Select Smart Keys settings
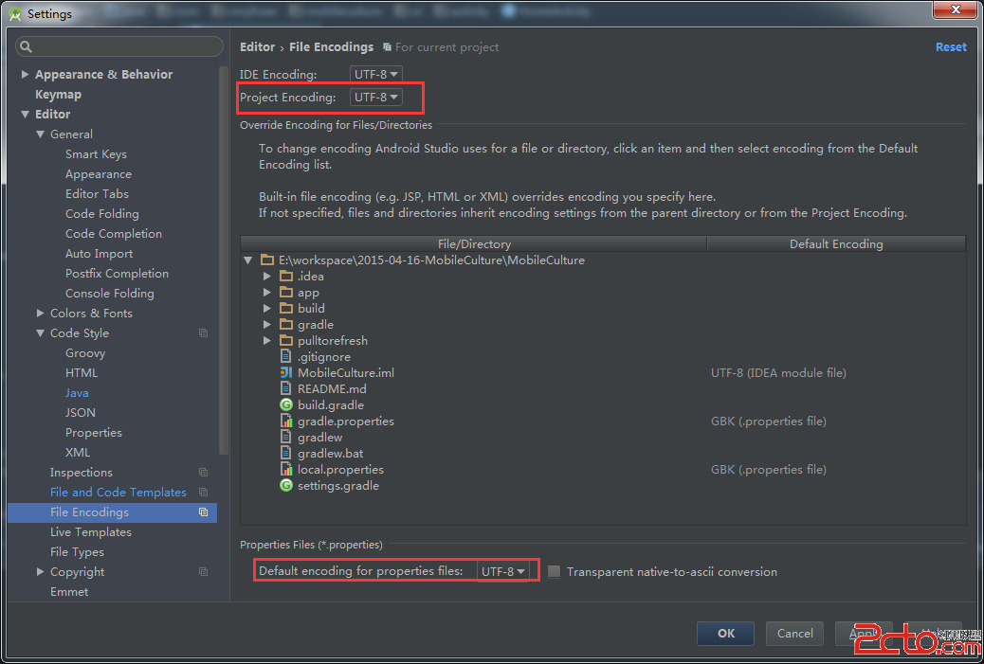 pos(96,154)
